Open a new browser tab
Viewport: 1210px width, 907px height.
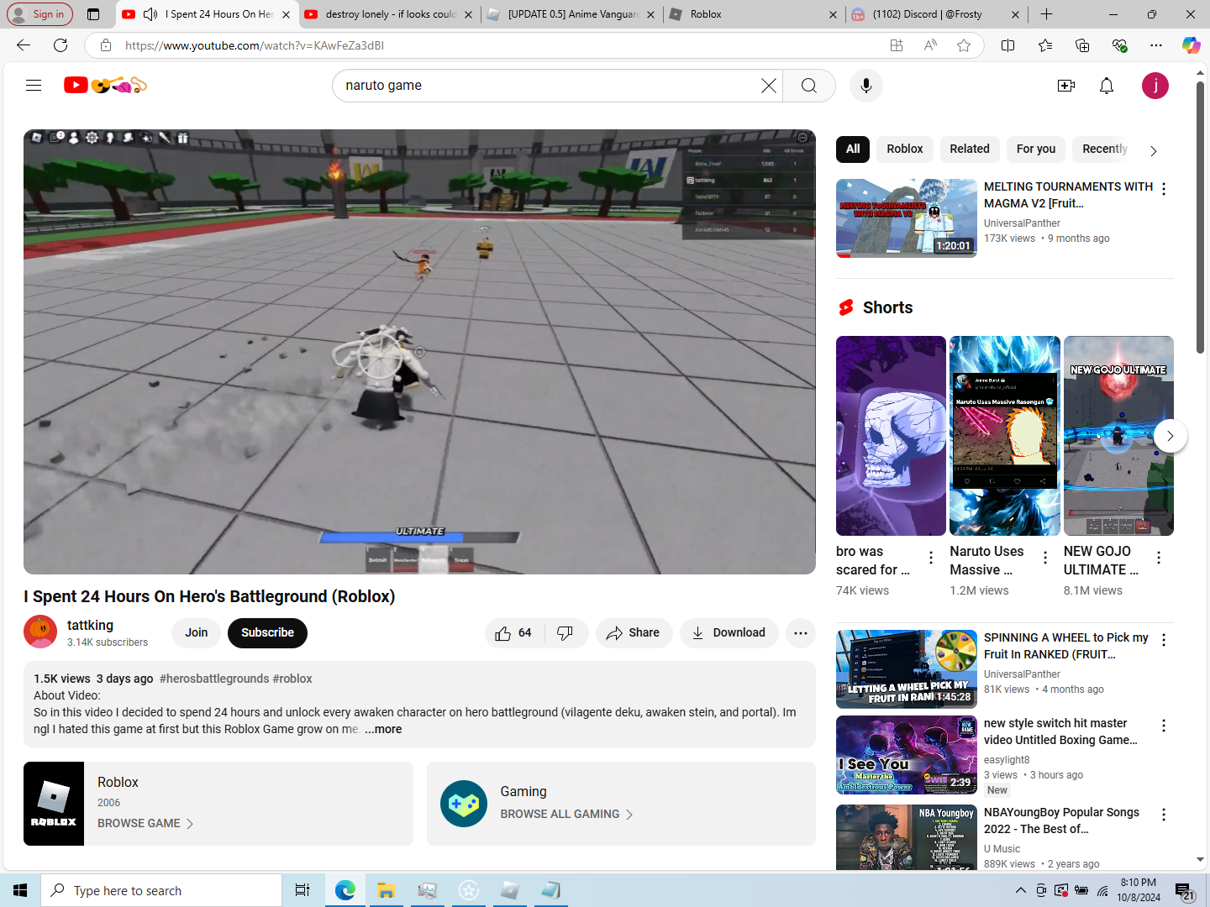coord(1046,14)
